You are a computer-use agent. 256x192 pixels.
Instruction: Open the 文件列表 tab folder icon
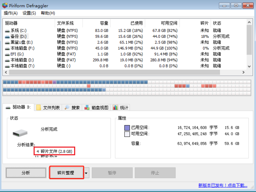(39, 107)
